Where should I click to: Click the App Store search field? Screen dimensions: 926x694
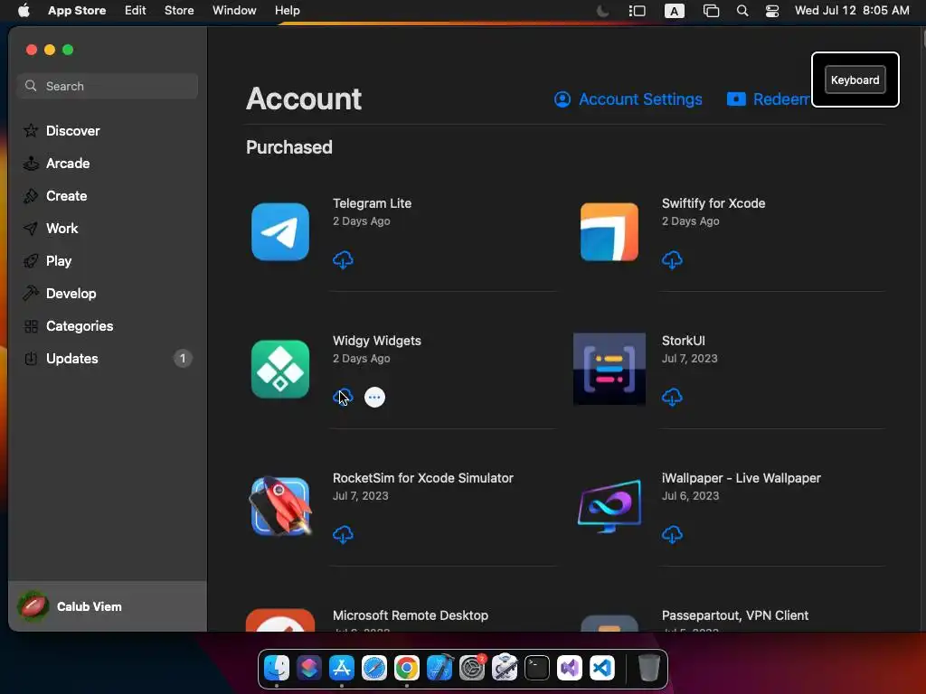(x=108, y=86)
